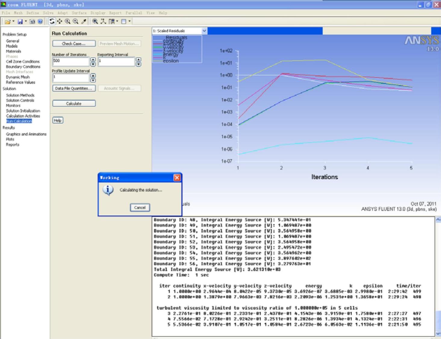Open the Mesh menu
441x339 pixels.
[18, 13]
